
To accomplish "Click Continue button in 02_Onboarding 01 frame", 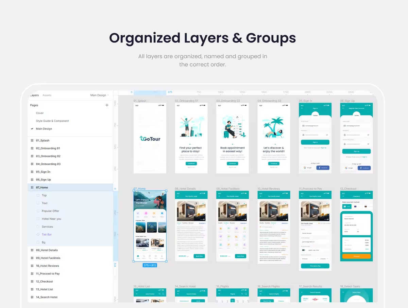I will 191,163.
